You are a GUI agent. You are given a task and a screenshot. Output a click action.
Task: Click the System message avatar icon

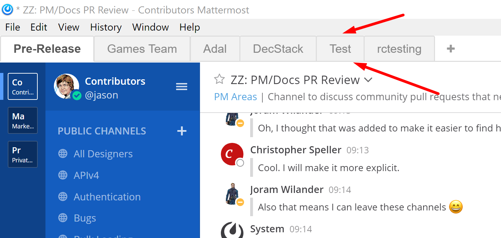coord(232,230)
